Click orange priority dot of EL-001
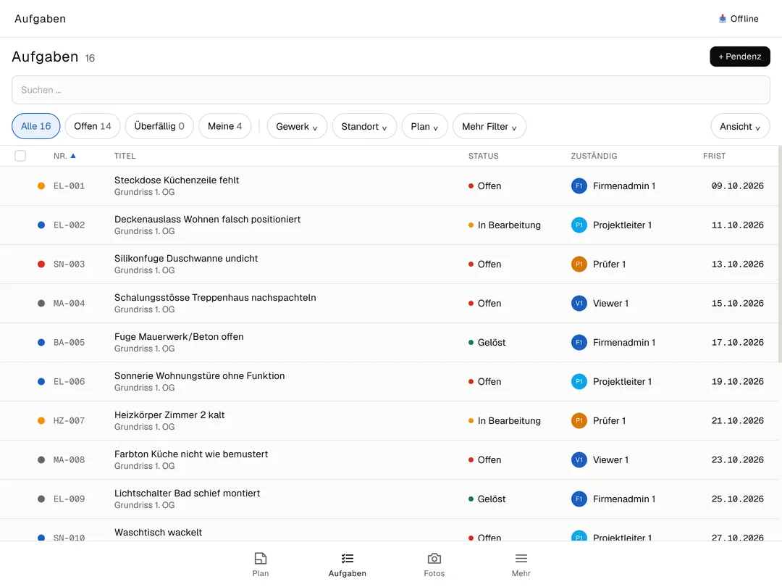The height and width of the screenshot is (587, 782). pos(41,186)
